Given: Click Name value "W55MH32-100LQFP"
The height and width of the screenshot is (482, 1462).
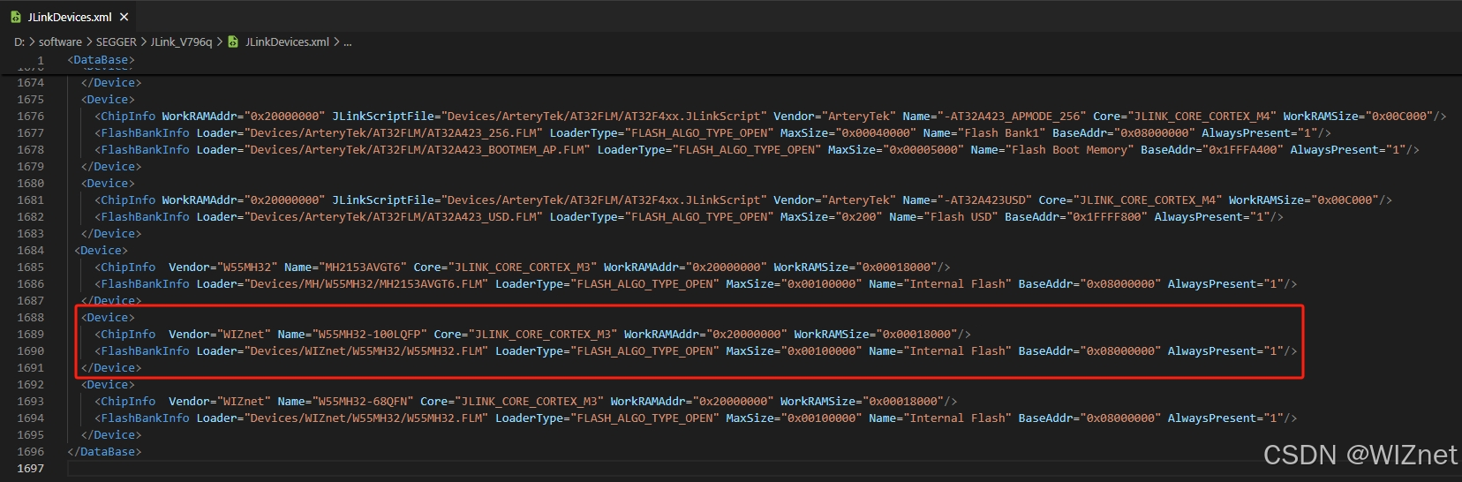Looking at the screenshot, I should [x=373, y=334].
